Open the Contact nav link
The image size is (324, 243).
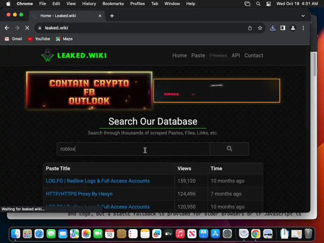[x=254, y=55]
